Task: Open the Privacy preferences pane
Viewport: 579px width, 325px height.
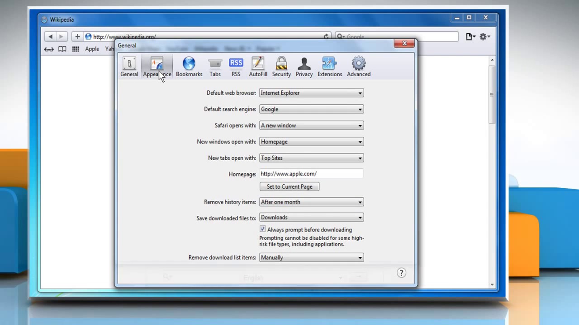Action: click(x=304, y=66)
